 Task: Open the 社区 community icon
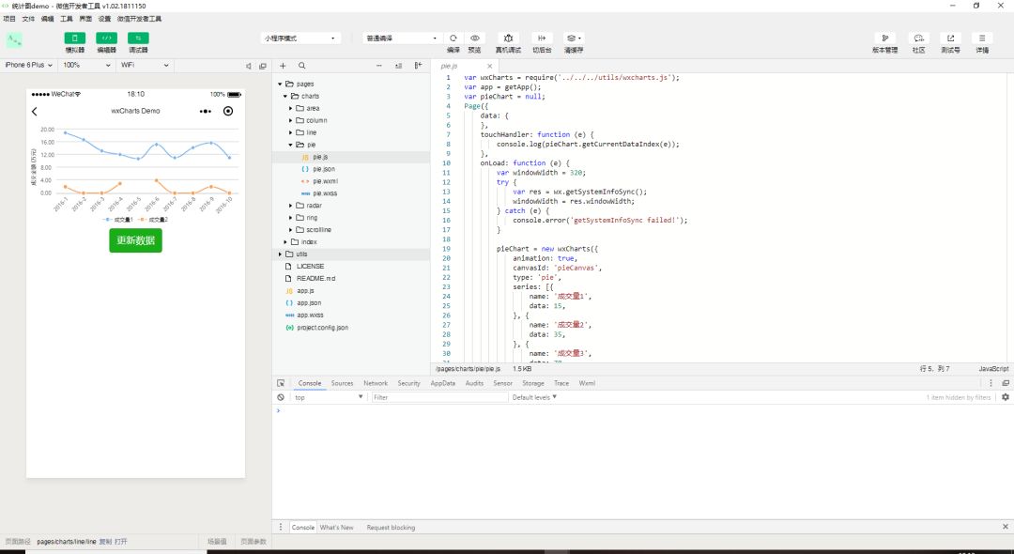918,38
